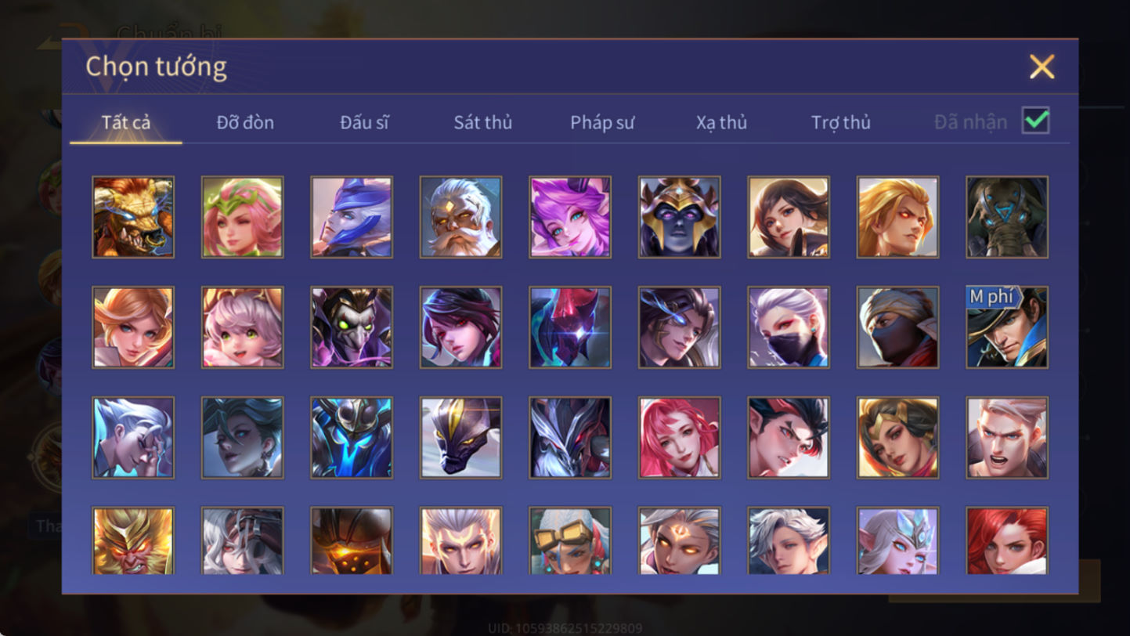Select the turban-wearing masked ninja hero
1130x636 pixels.
(x=898, y=327)
